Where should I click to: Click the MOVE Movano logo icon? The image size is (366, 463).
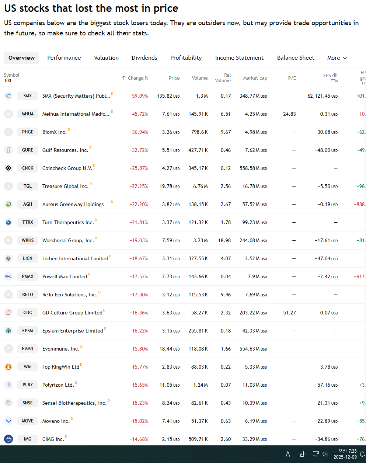click(8, 421)
